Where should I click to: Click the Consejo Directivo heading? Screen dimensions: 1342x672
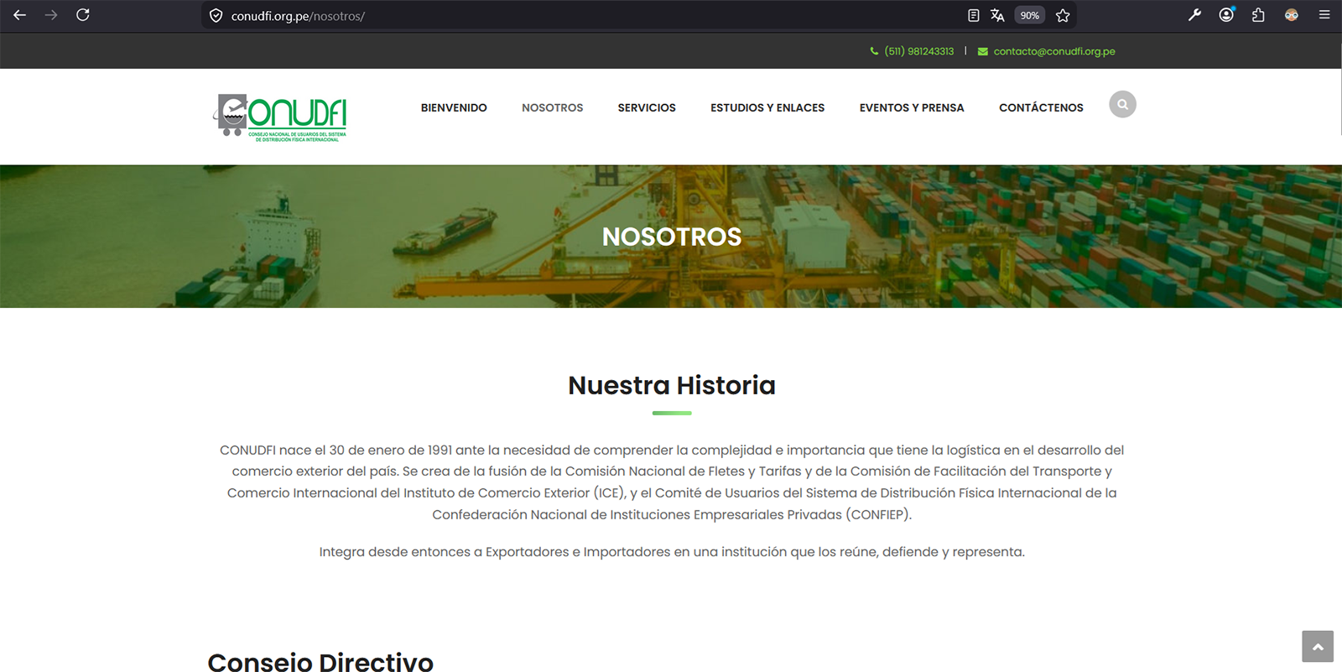[x=320, y=661]
